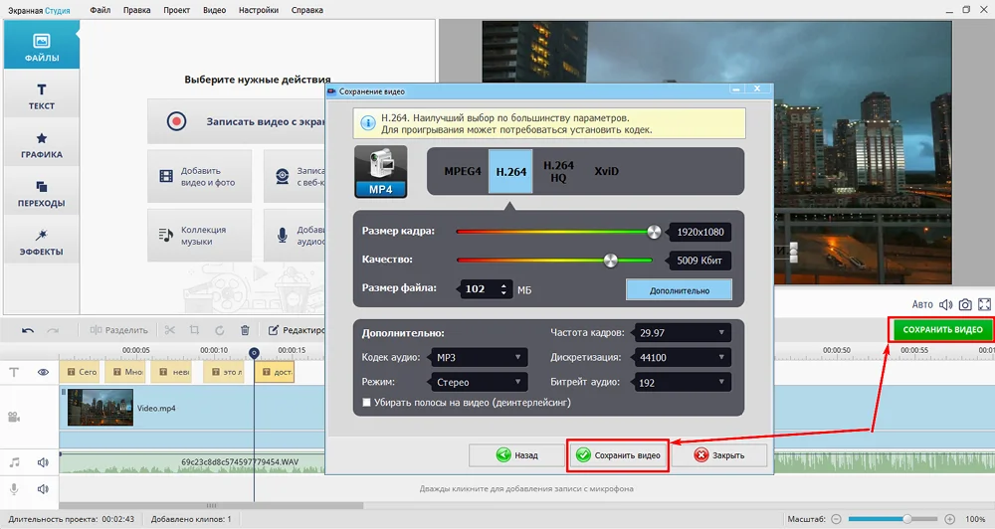Adjust the Масштаб zoom slider

(x=907, y=519)
